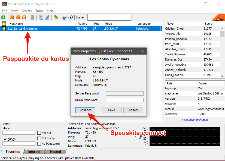The width and height of the screenshot is (225, 161).
Task: Click the Copy Server Info toolbar icon
Action: (x=41, y=17)
